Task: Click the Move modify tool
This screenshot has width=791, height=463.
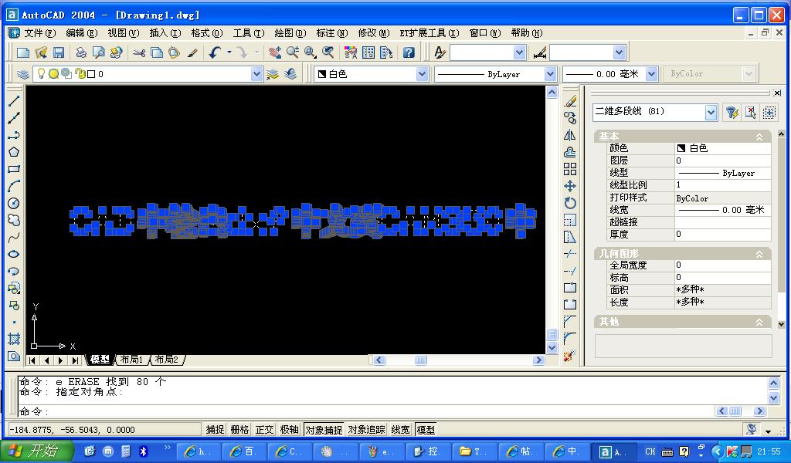Action: point(570,186)
